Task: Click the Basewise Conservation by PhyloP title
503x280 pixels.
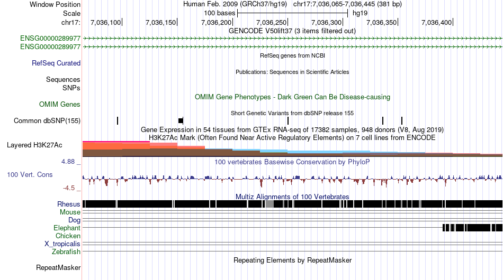Action: click(x=292, y=162)
